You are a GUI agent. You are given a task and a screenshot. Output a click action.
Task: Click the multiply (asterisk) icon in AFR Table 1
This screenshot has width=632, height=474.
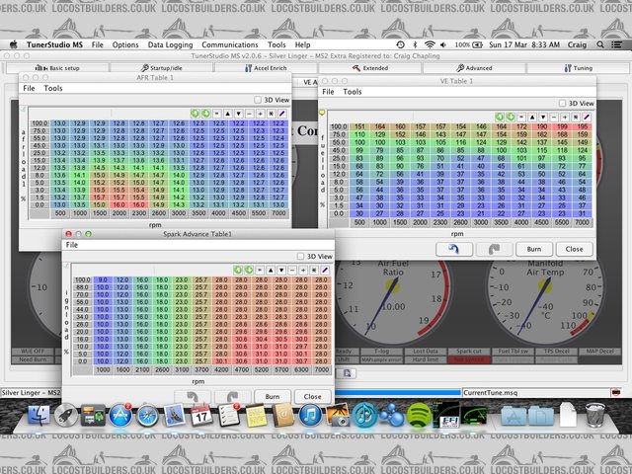point(272,114)
